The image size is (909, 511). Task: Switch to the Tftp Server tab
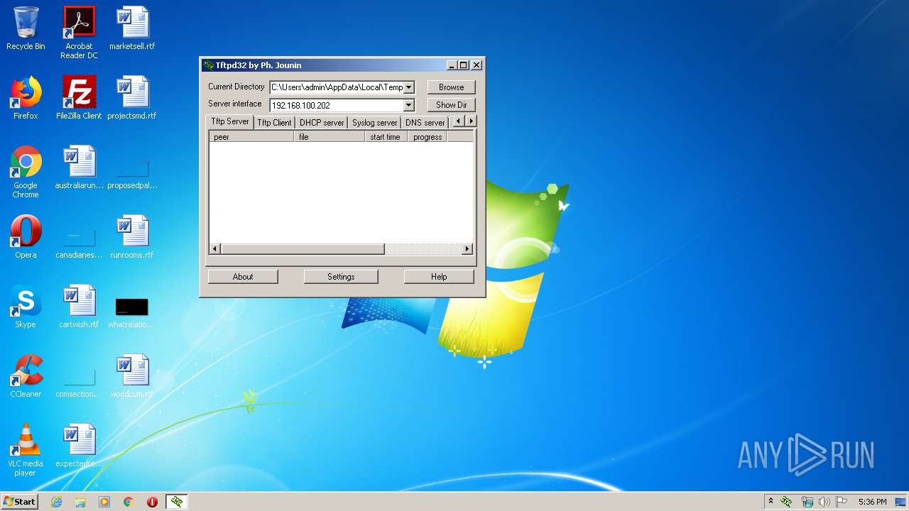pyautogui.click(x=230, y=121)
